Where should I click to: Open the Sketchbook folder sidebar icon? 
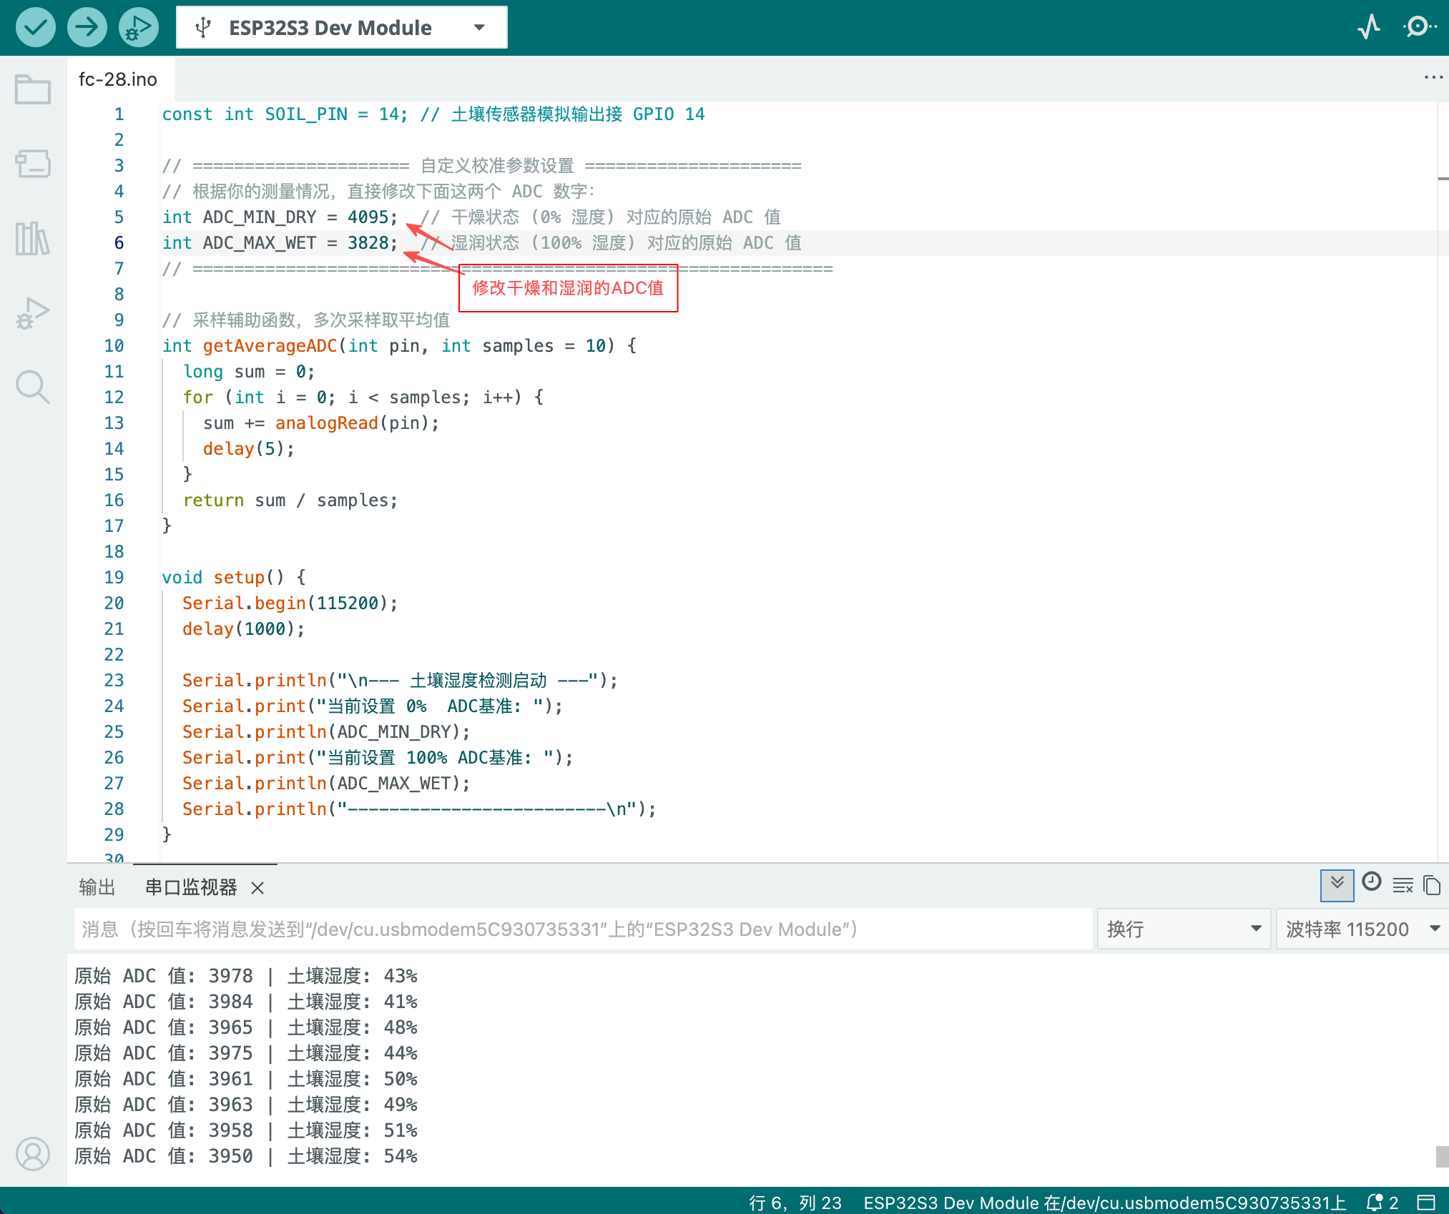(33, 89)
